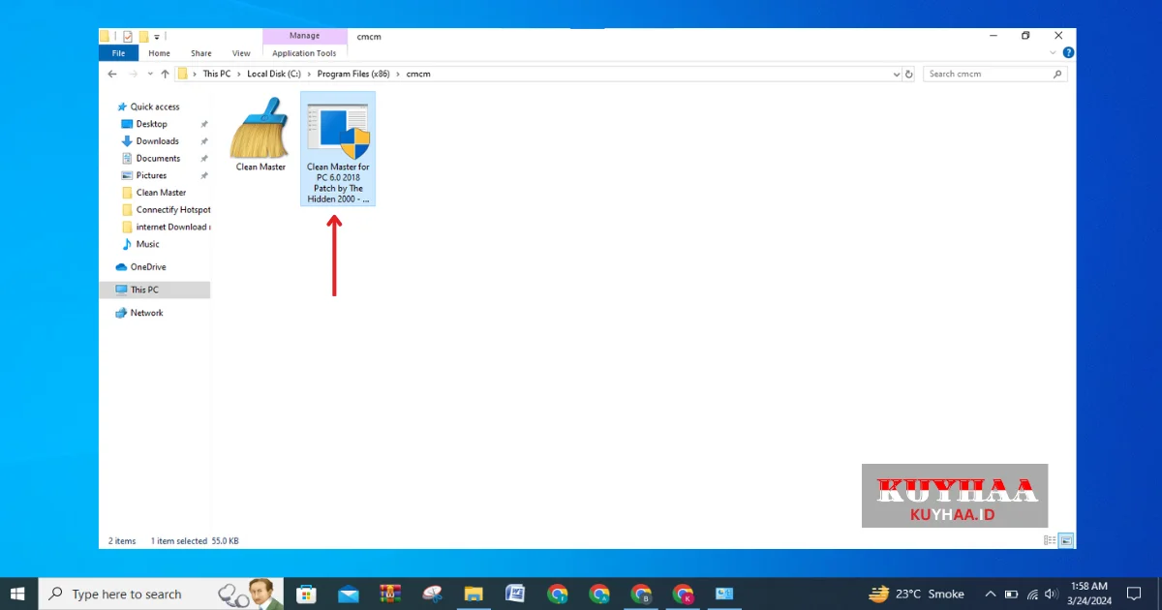Viewport: 1162px width, 610px height.
Task: Click the Forward navigation arrow
Action: tap(134, 74)
